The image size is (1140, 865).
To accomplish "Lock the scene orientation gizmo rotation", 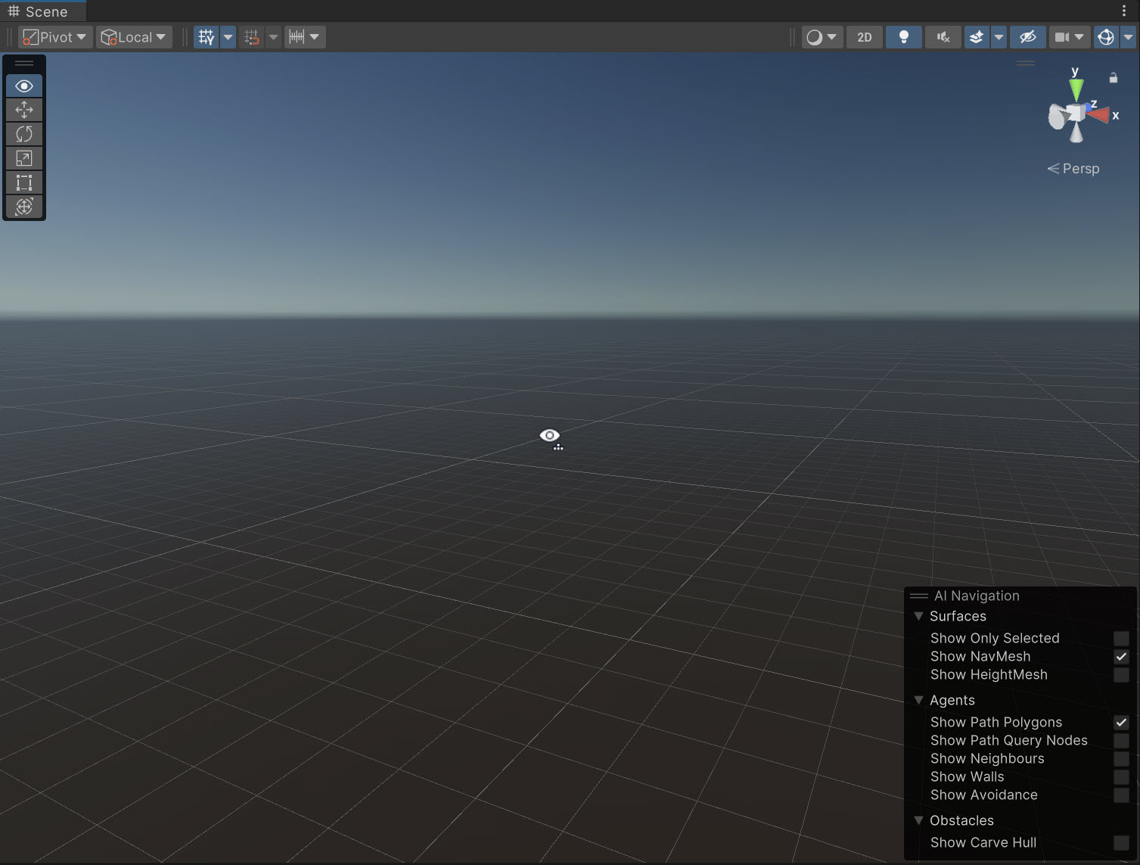I will pos(1113,77).
